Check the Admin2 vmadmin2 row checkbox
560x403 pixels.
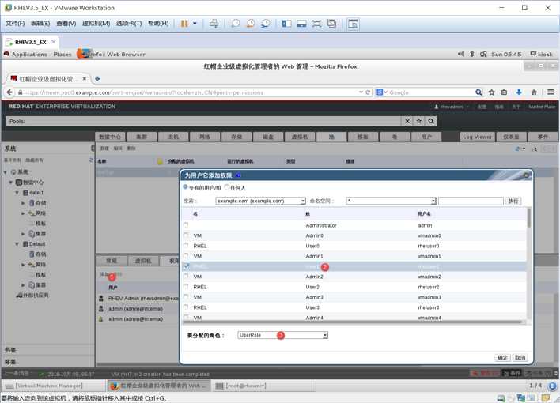coord(186,277)
